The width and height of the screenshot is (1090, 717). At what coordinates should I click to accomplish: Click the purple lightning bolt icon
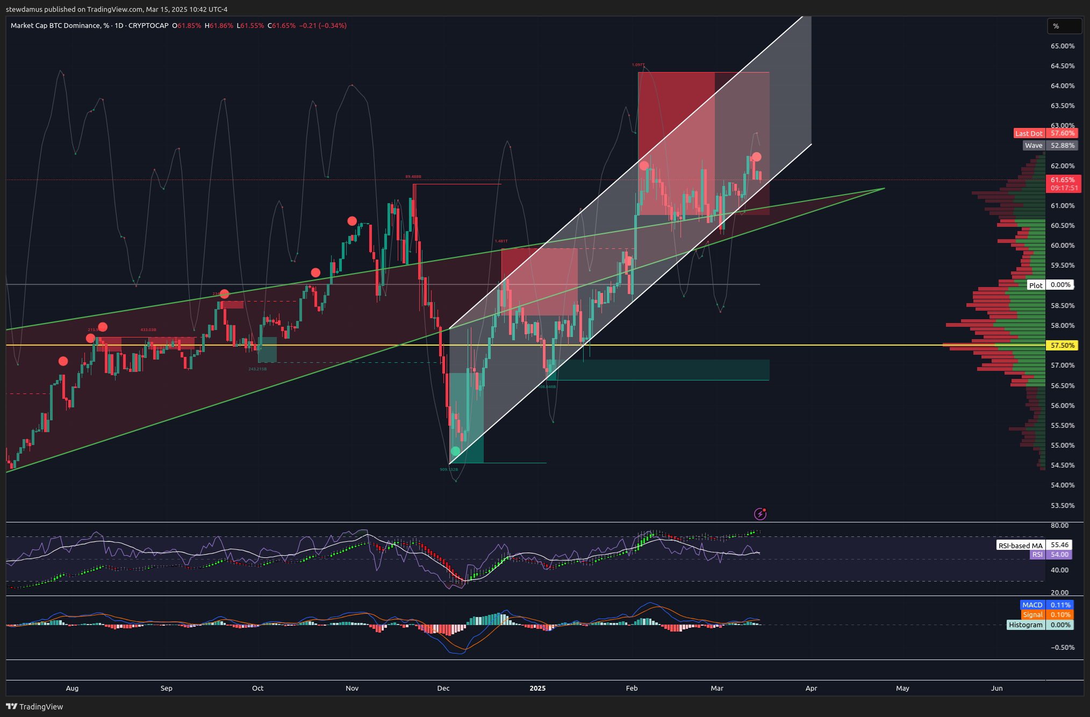click(x=760, y=514)
